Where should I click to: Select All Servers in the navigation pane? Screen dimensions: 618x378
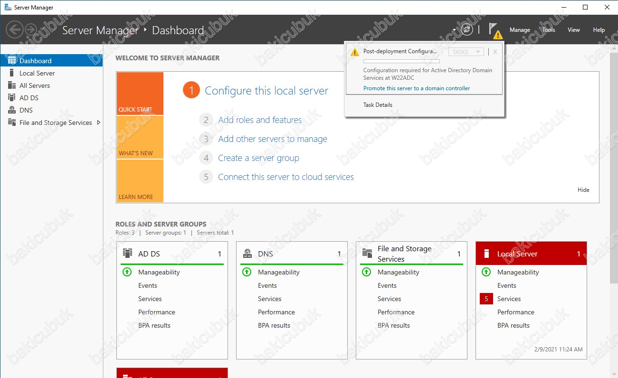pyautogui.click(x=51, y=85)
